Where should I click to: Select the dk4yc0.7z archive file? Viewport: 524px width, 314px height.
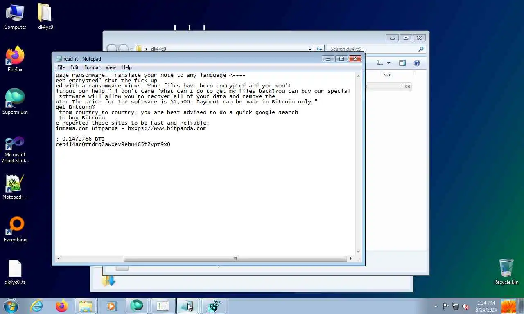(15, 272)
